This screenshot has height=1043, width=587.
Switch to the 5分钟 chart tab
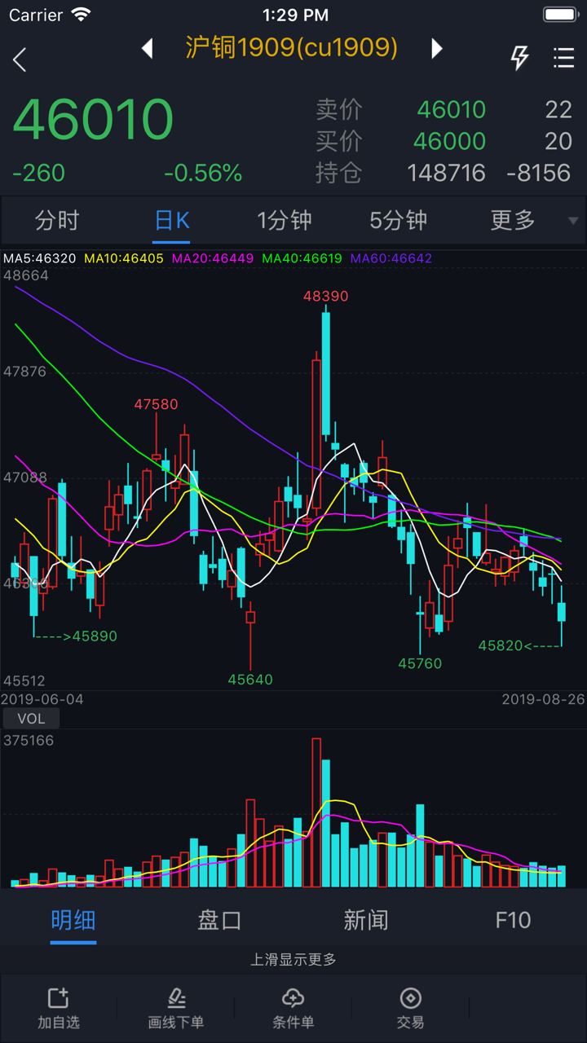point(399,220)
